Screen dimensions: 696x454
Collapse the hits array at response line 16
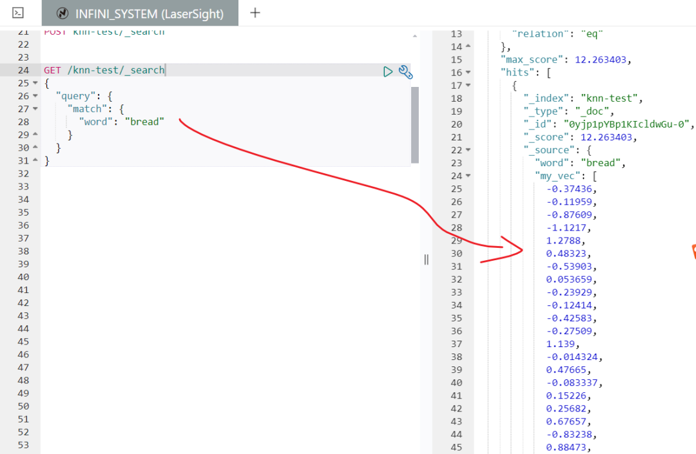[x=468, y=72]
